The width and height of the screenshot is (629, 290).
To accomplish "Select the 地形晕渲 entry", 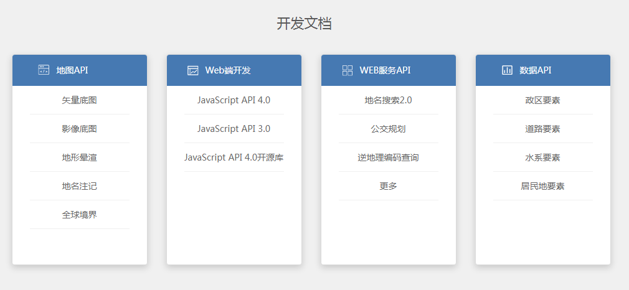I will (x=79, y=157).
